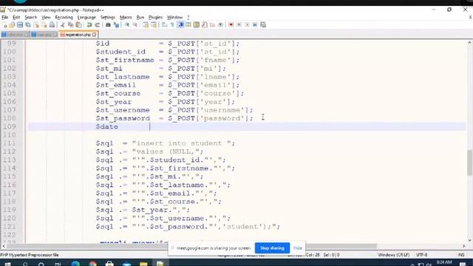Undo the last edit via toolbar
This screenshot has height=266, width=473.
tap(89, 24)
